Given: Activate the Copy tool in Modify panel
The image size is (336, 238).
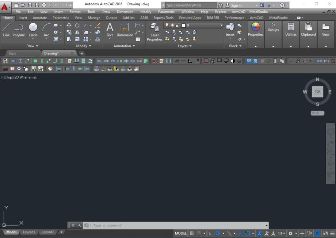Looking at the screenshot, I should (x=69, y=32).
